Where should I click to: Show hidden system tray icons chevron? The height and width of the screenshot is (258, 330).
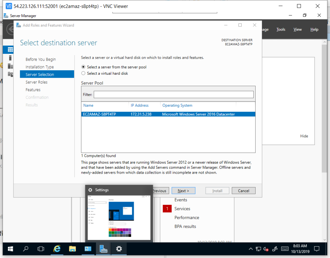pos(251,249)
